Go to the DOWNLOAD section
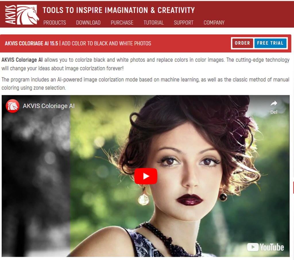The width and height of the screenshot is (294, 260). coord(88,22)
